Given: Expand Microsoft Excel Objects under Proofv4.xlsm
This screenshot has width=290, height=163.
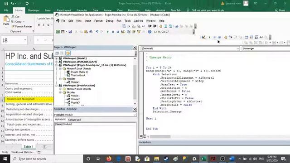Looking at the screenshot, I should pyautogui.click(x=60, y=89).
